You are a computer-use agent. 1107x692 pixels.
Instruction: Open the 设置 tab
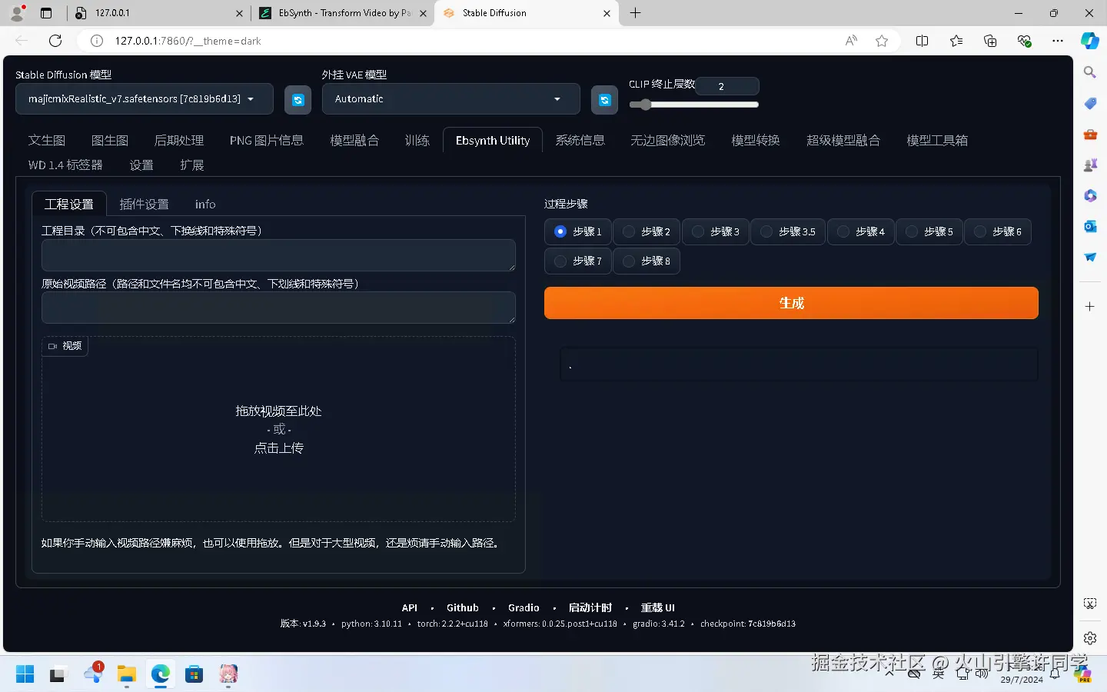[141, 165]
